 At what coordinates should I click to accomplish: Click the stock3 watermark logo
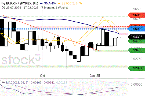point(21,59)
